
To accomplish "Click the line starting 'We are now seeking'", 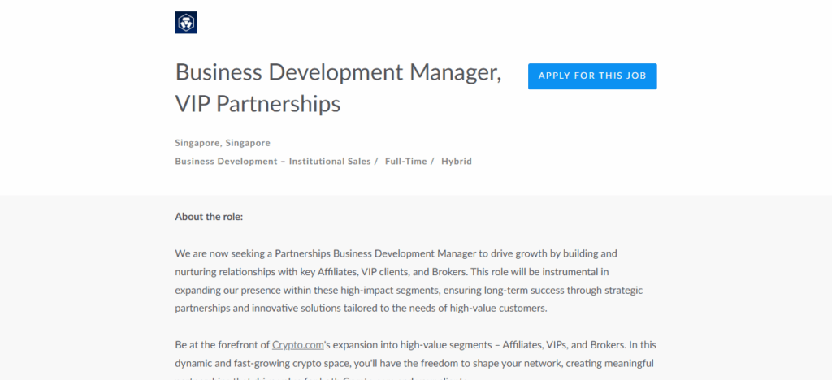I will (x=396, y=253).
